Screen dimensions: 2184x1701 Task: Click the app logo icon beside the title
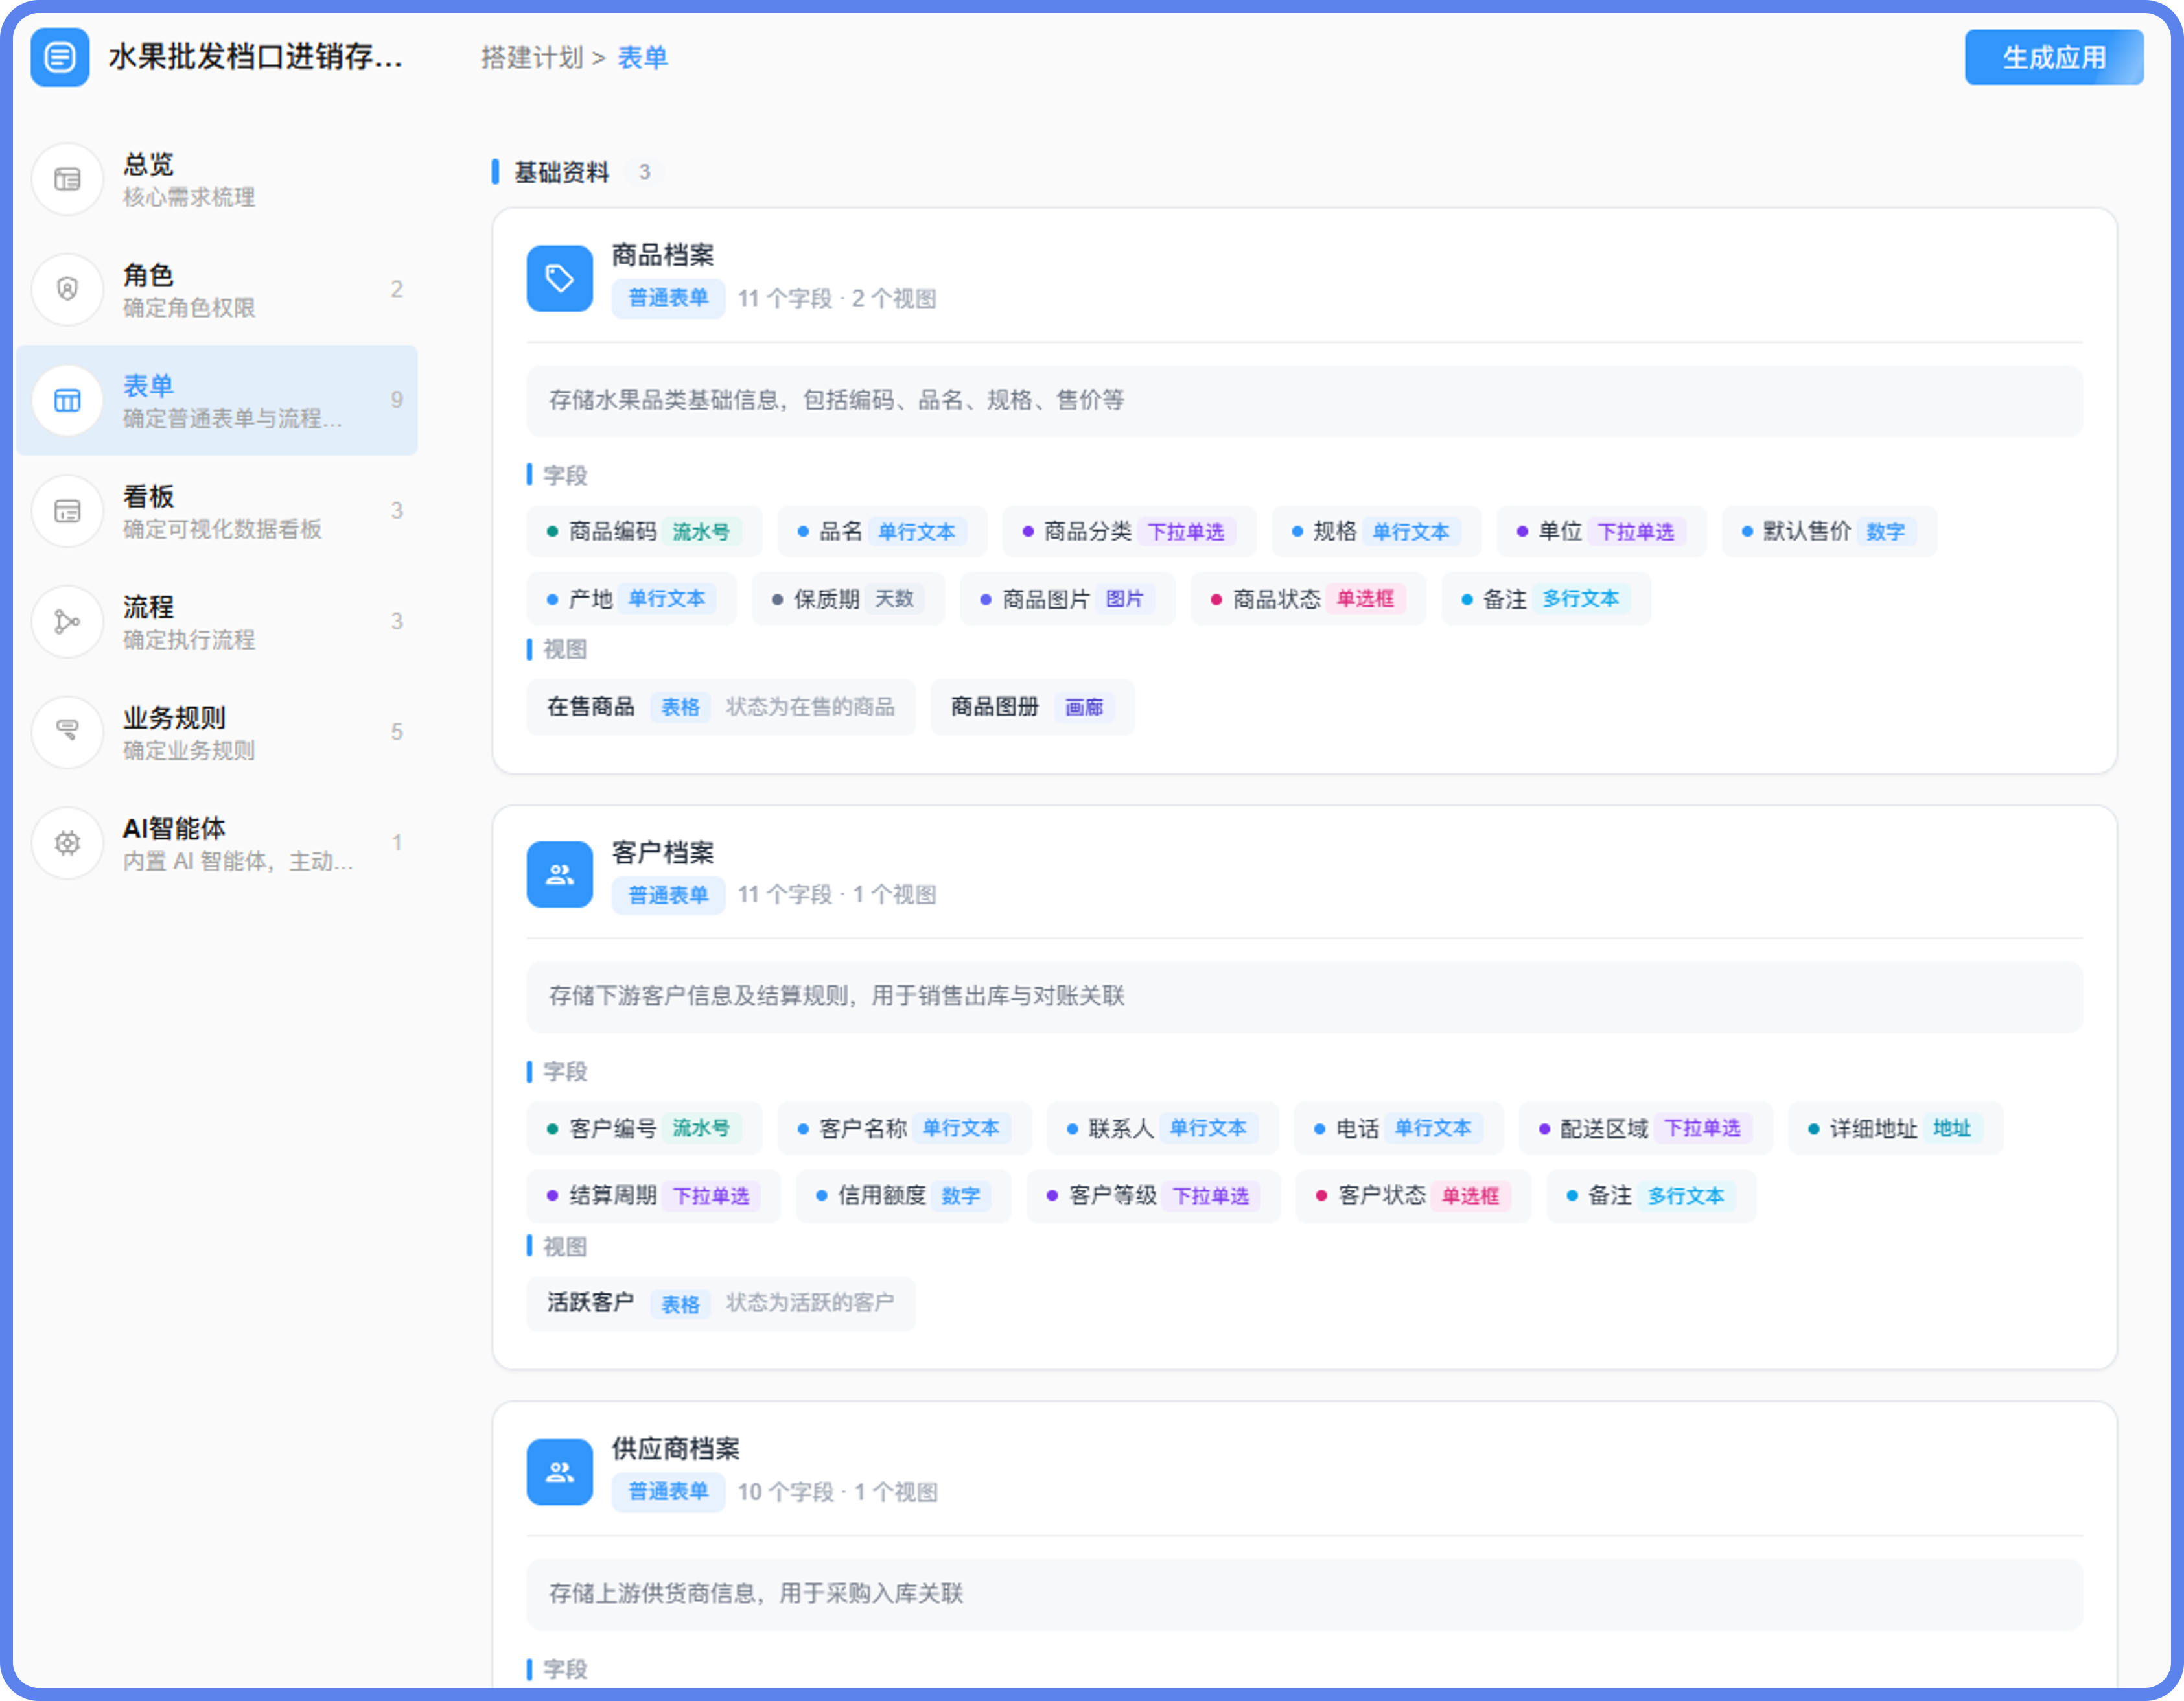point(60,57)
